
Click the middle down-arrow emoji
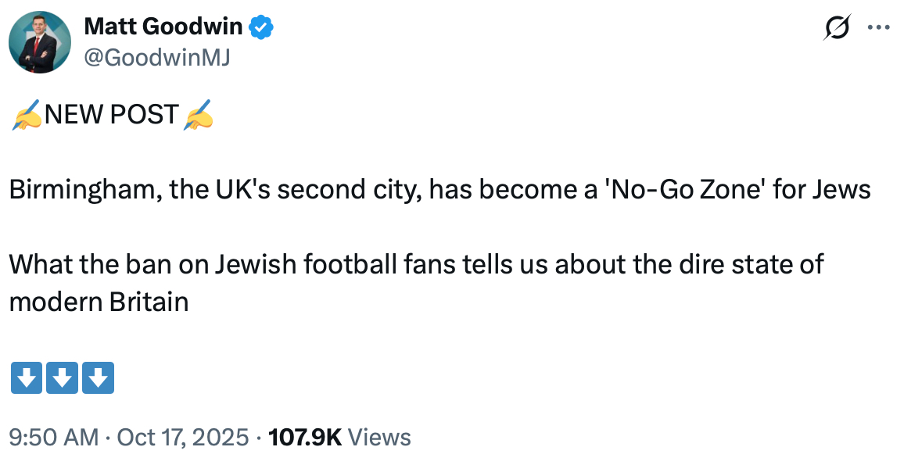point(62,377)
